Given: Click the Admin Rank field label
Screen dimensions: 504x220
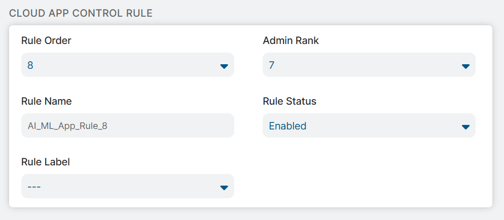Looking at the screenshot, I should click(291, 40).
